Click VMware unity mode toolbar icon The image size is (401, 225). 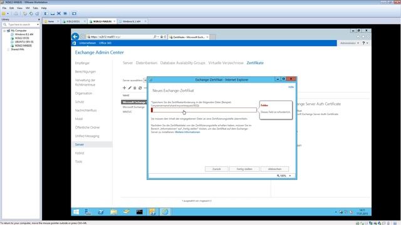coord(65,14)
